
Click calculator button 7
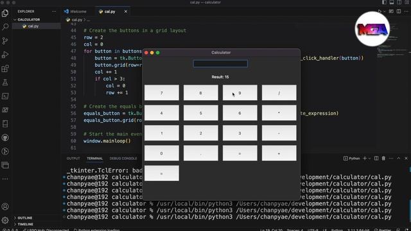[x=161, y=92]
